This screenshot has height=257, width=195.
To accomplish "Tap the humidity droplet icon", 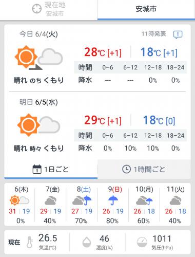I will [x=87, y=242].
